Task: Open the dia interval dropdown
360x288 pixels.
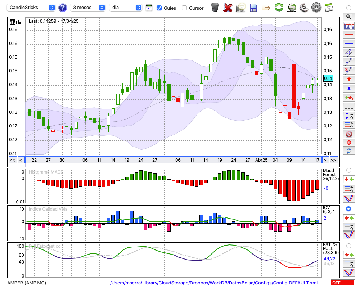Action: click(x=125, y=8)
